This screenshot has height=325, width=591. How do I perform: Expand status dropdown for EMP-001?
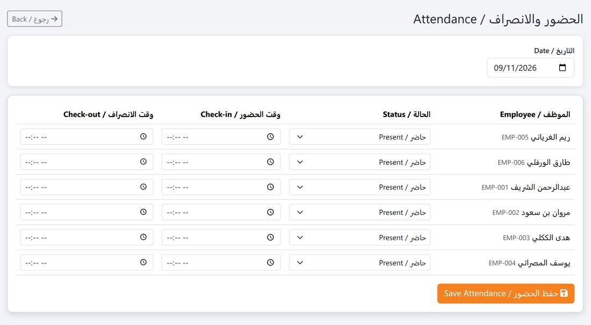359,187
